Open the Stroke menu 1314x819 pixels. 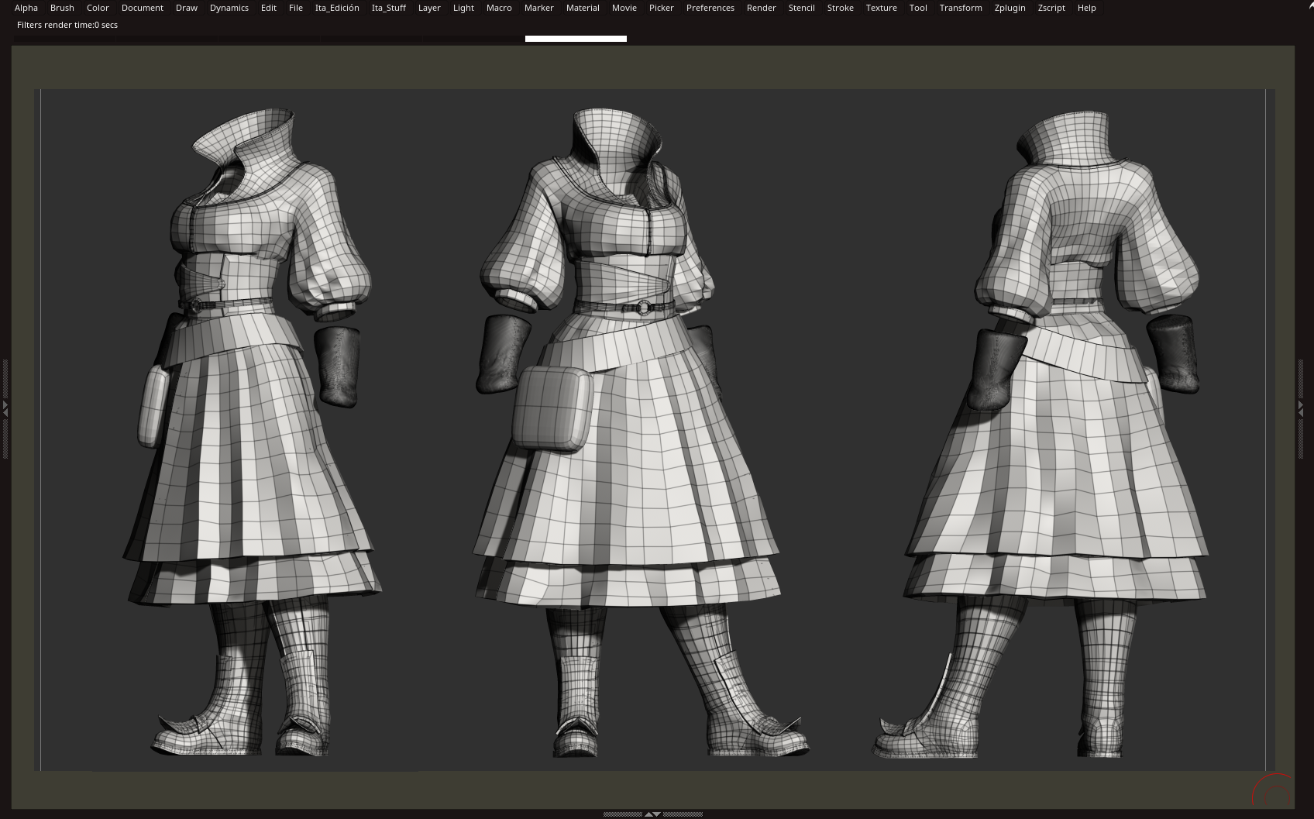[841, 8]
